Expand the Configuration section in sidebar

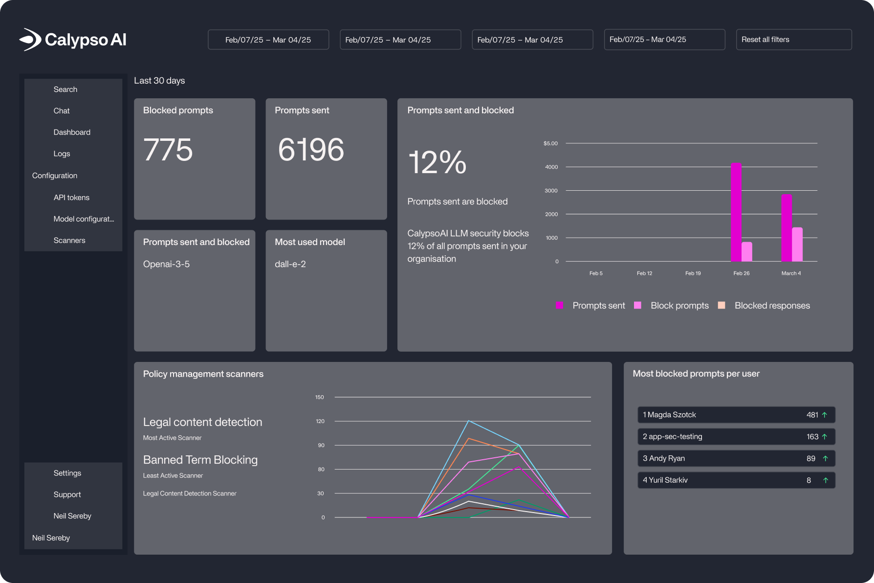[x=55, y=176]
